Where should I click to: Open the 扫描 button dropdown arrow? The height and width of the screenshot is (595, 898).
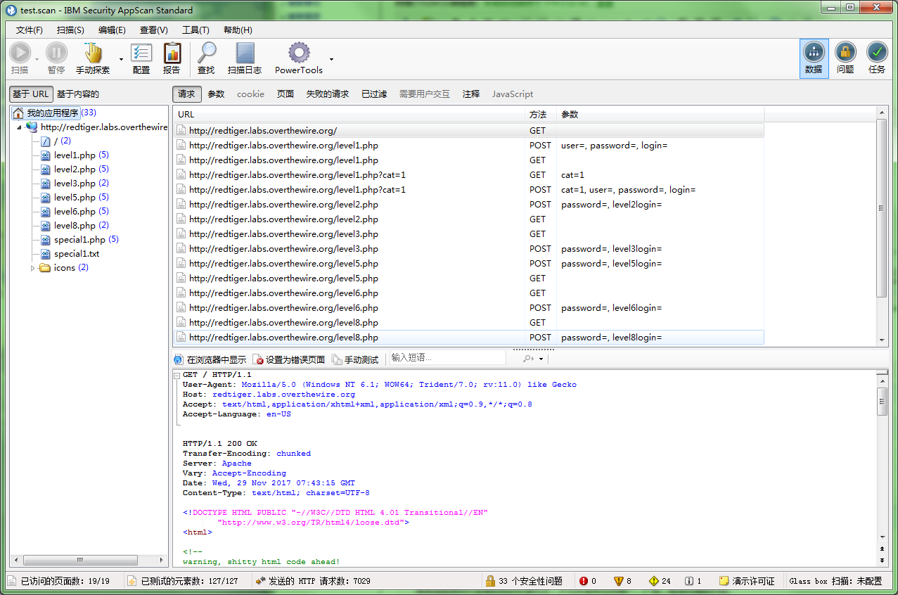tap(37, 59)
